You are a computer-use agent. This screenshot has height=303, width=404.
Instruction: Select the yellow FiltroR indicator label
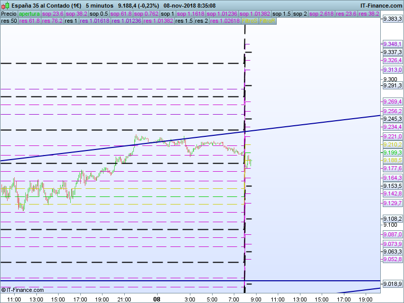tap(268, 21)
